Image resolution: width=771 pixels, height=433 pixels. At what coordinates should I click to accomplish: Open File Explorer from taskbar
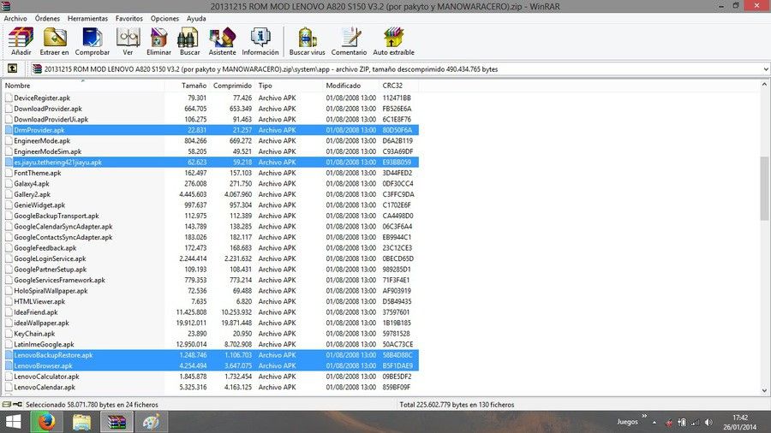pyautogui.click(x=81, y=422)
